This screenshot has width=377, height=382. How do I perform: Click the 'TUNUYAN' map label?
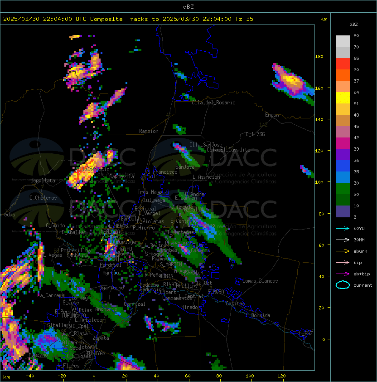96,353
